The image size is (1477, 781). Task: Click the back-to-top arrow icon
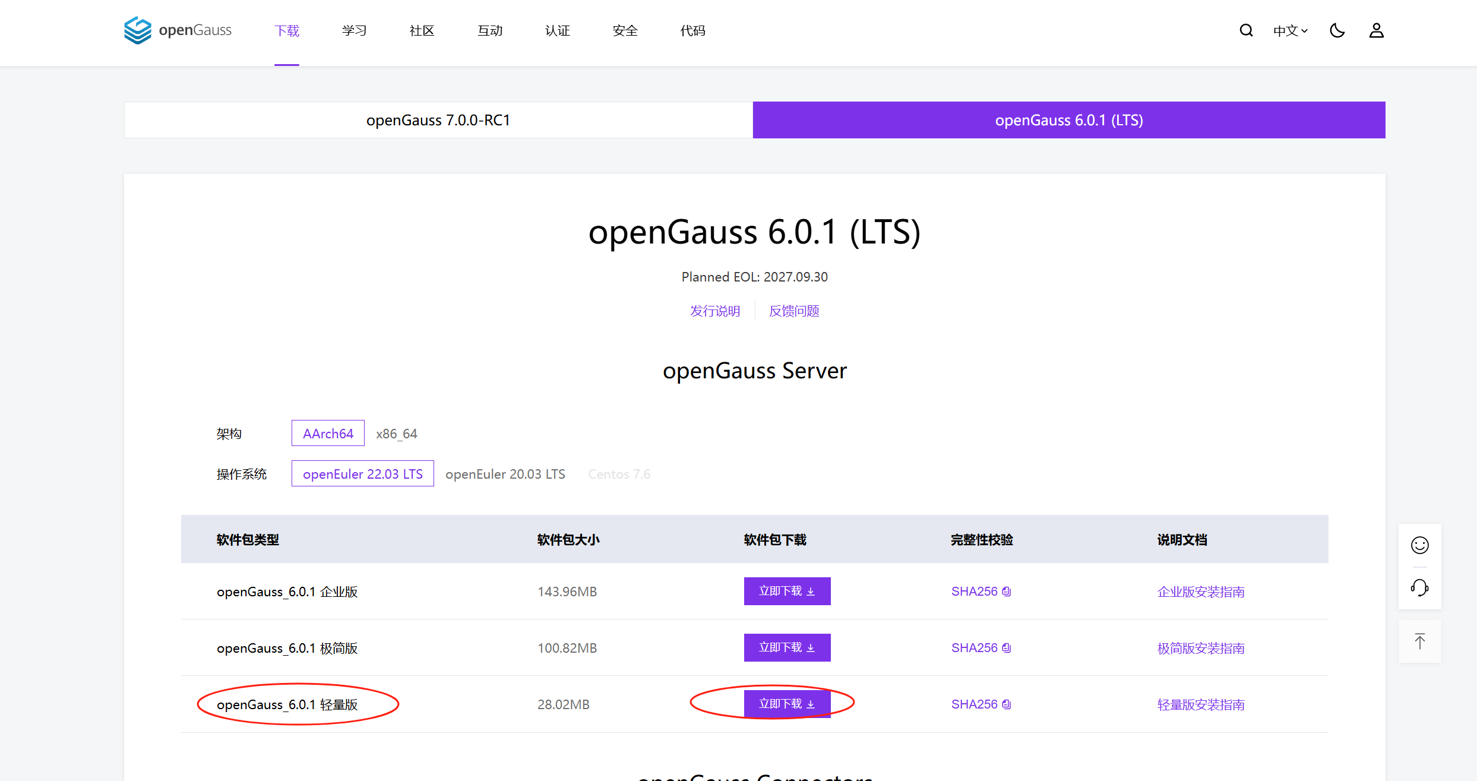1419,641
